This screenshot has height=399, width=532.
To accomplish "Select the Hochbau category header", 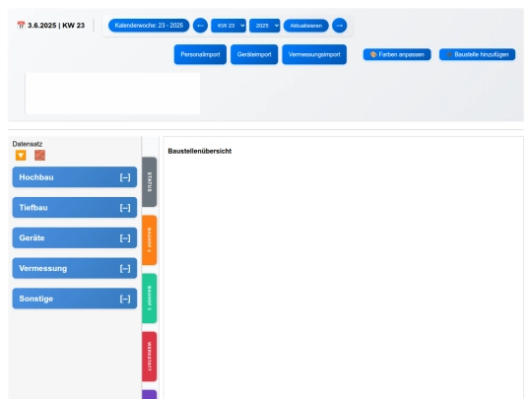I will coord(75,177).
